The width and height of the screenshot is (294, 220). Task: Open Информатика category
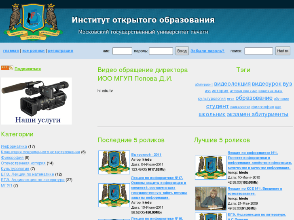pos(14,147)
